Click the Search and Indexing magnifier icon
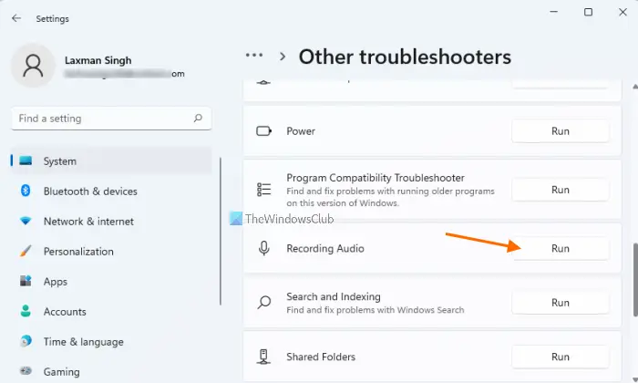The image size is (638, 383). pos(264,303)
